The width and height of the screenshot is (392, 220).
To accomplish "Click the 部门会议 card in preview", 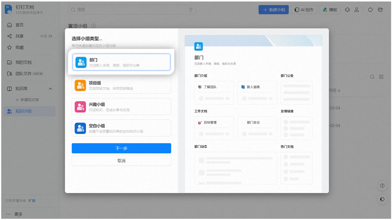I will click(x=257, y=128).
